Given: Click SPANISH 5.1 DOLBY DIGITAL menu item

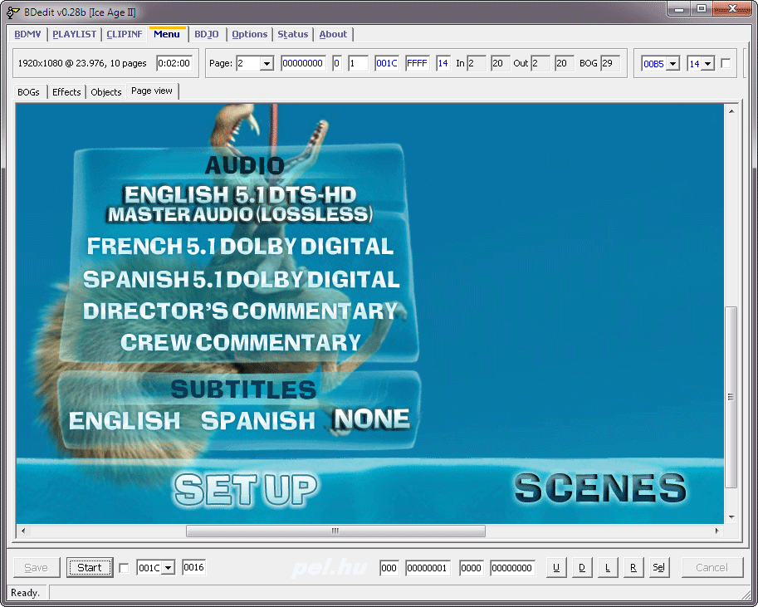Looking at the screenshot, I should click(x=242, y=279).
